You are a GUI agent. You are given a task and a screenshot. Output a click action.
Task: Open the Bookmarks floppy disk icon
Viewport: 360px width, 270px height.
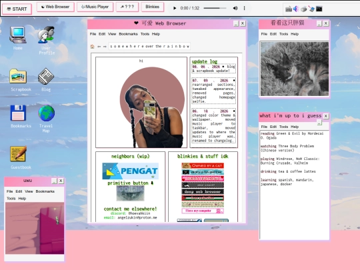coord(18,113)
